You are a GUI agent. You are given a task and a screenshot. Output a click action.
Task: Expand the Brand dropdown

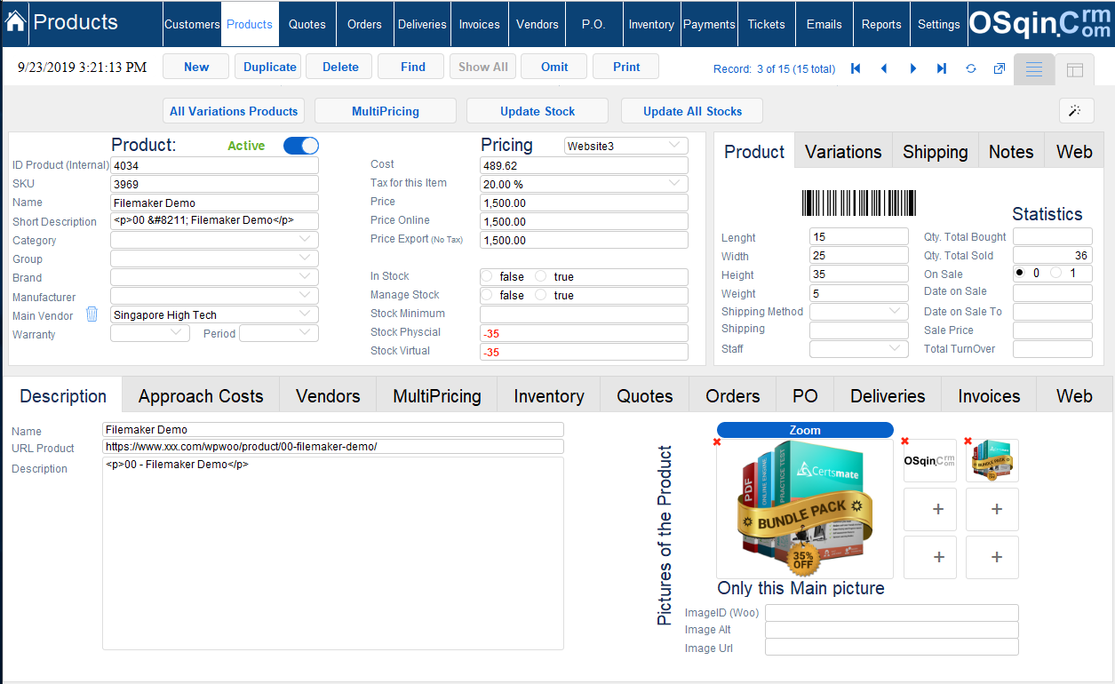point(214,277)
